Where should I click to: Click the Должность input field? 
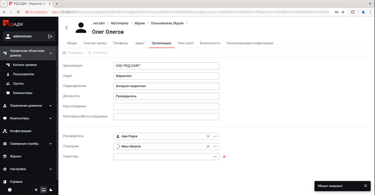pyautogui.click(x=166, y=96)
